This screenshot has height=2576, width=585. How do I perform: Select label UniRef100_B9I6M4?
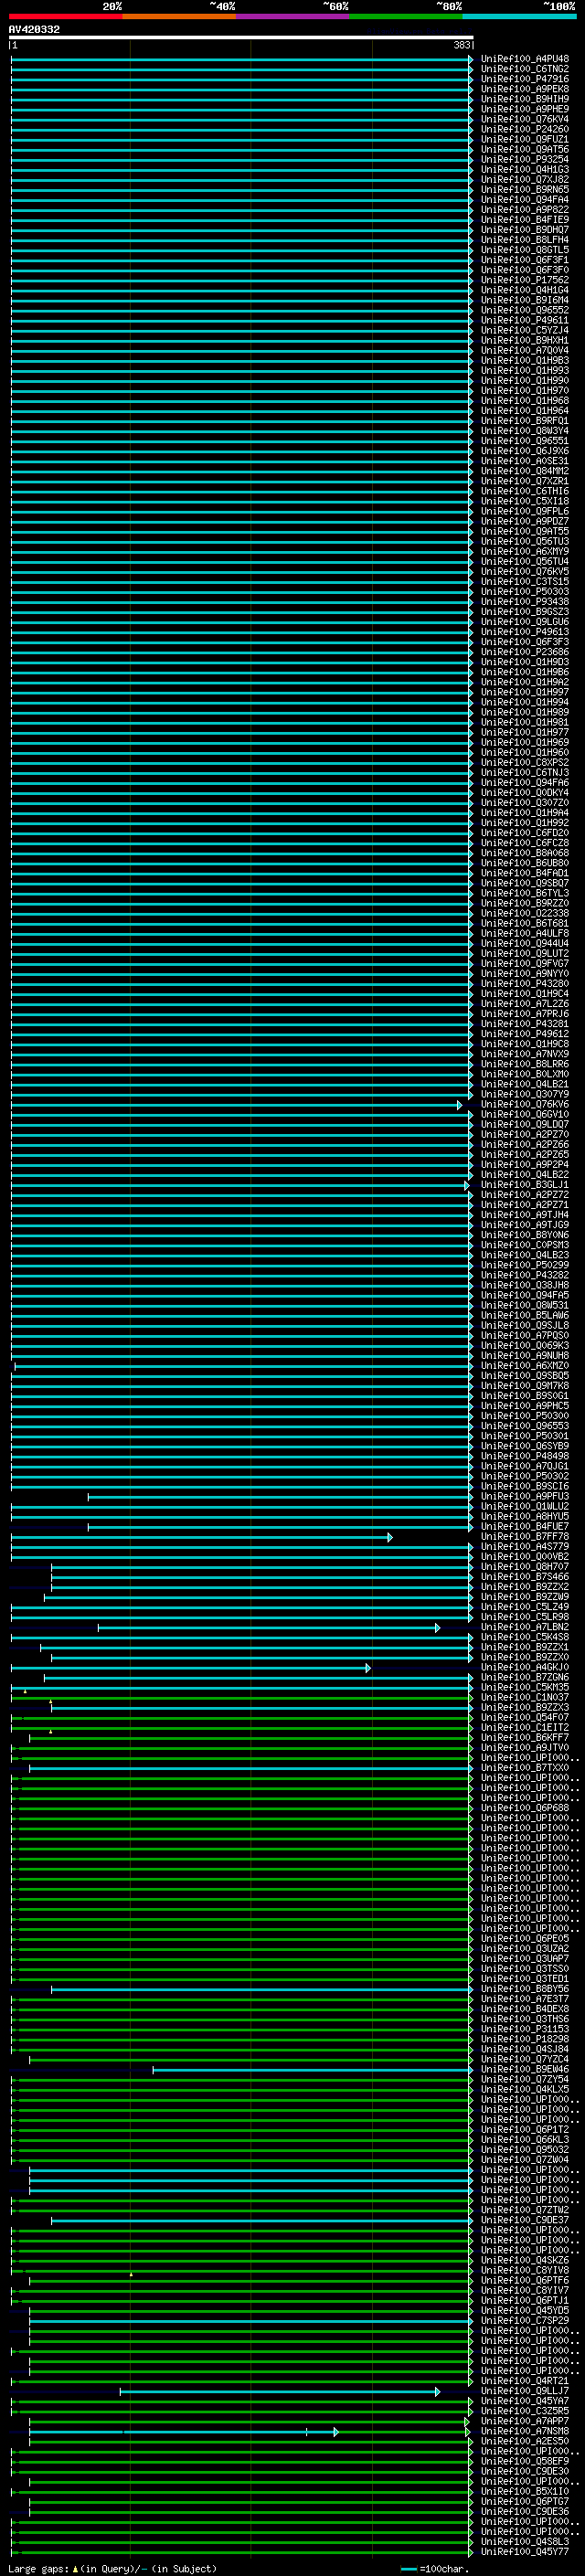point(525,300)
